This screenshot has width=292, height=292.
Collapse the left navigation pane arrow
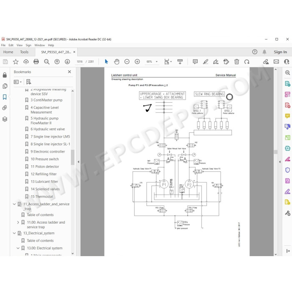pos(78,162)
